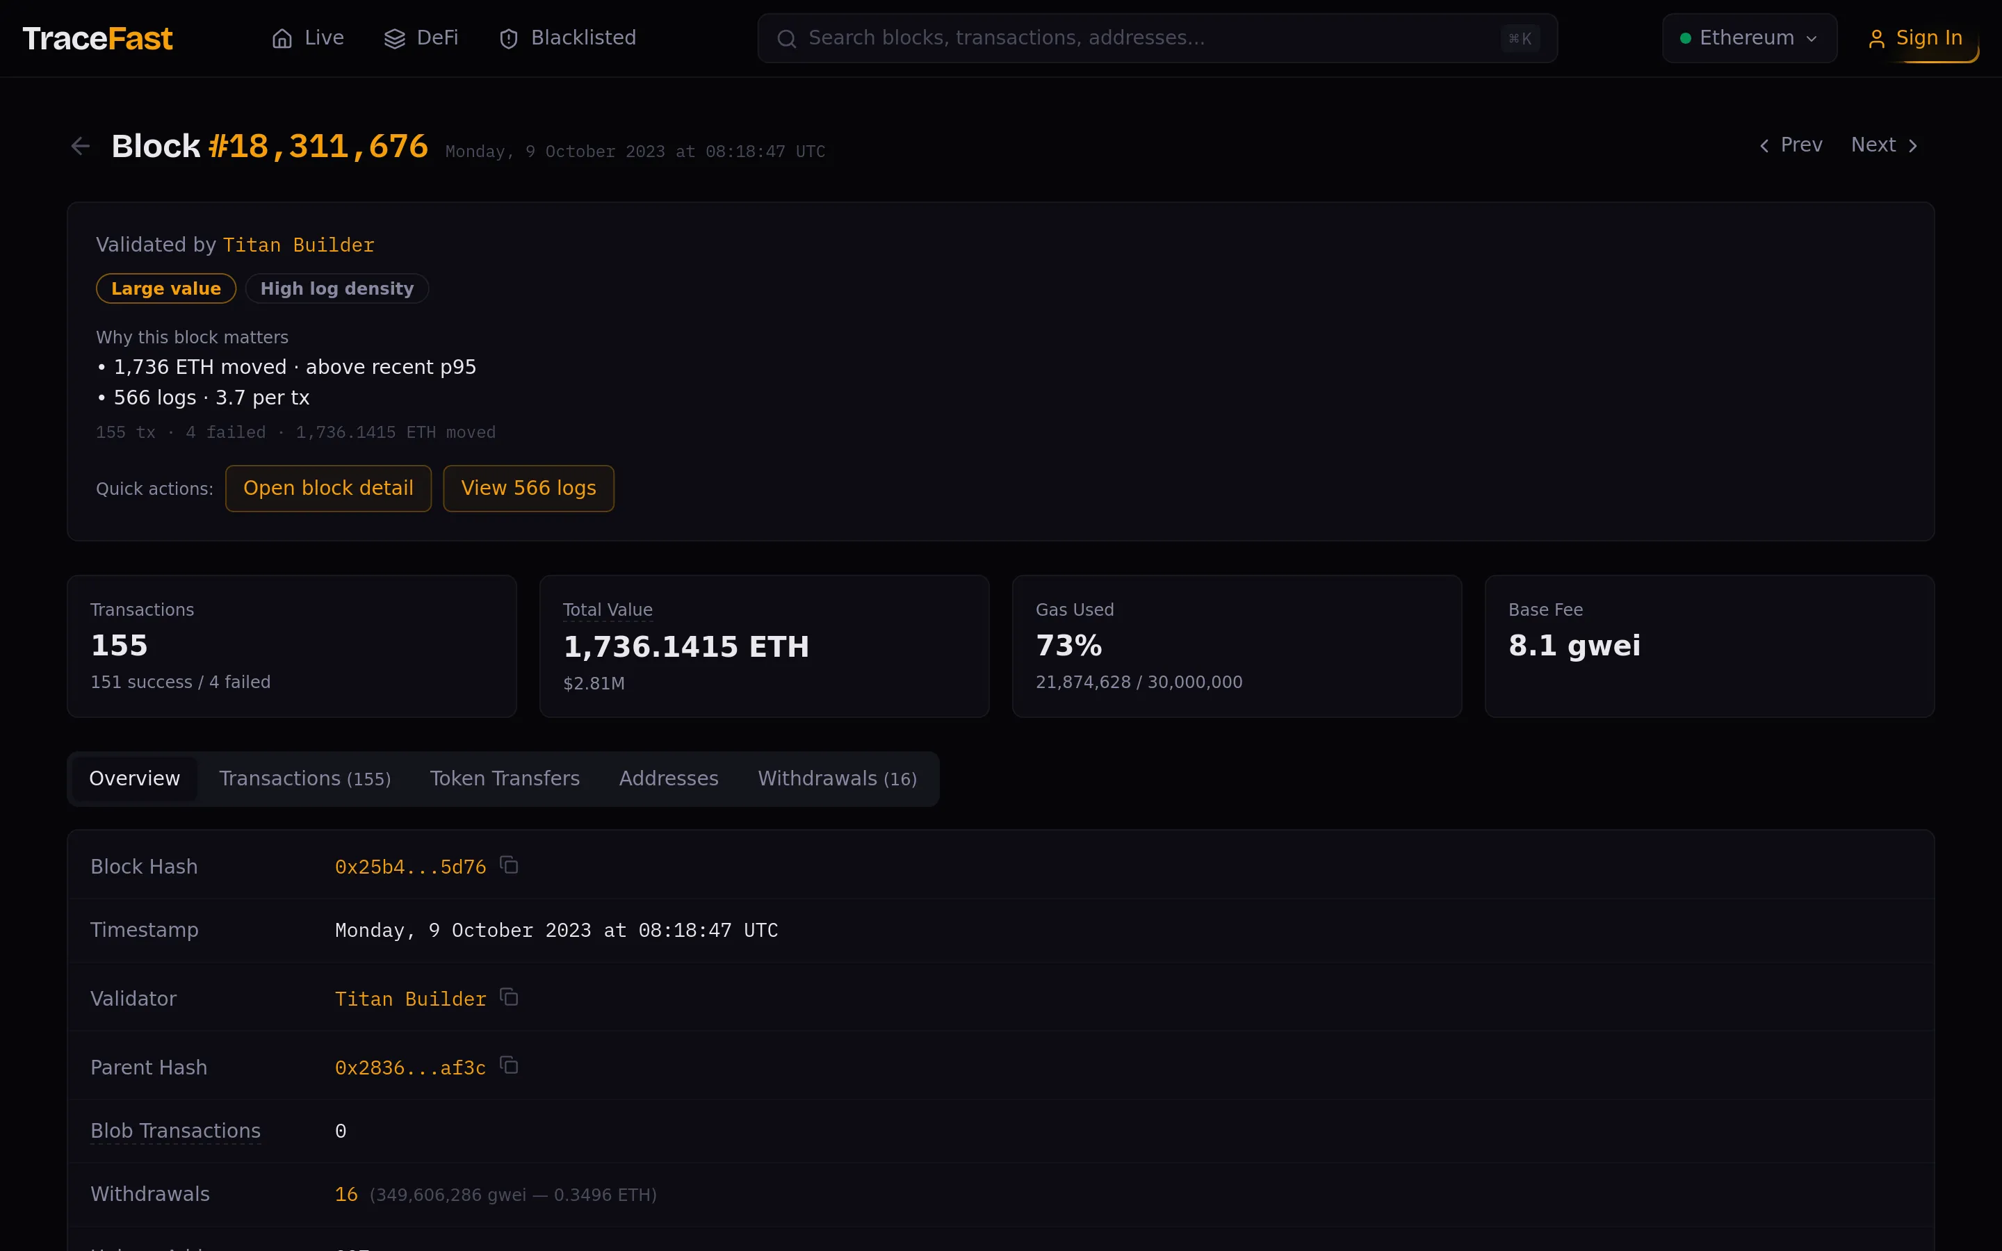
Task: Click the $2.81M total value text
Action: point(594,683)
